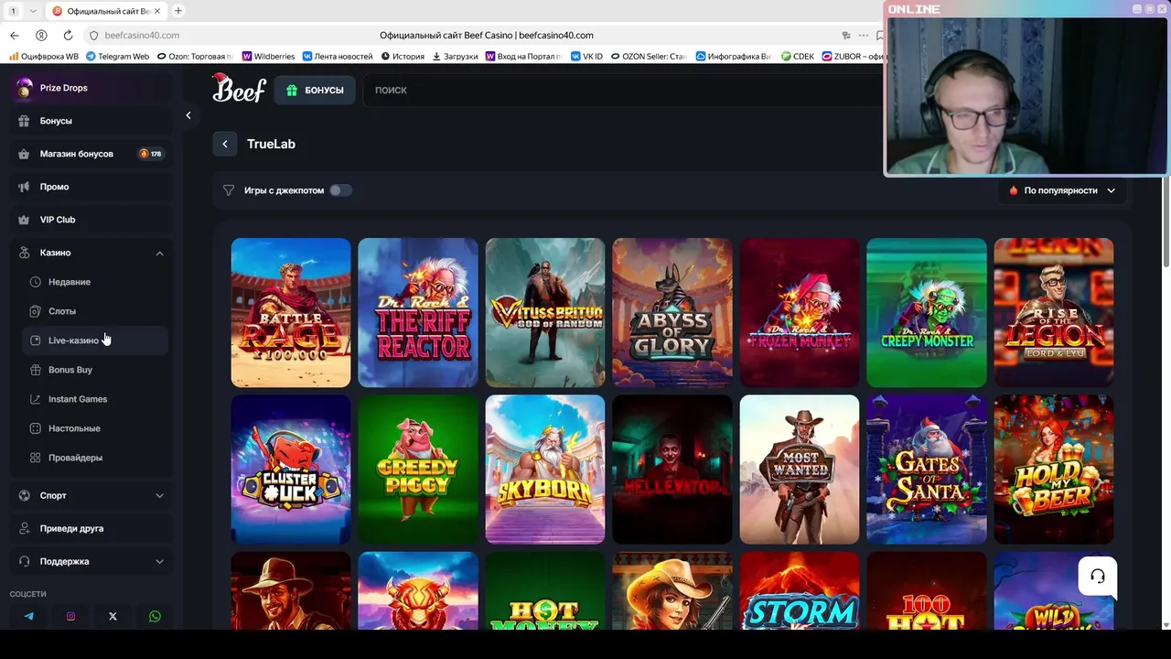Screen dimensions: 1171x659
Task: Click the VIP Club crown icon
Action: click(24, 220)
